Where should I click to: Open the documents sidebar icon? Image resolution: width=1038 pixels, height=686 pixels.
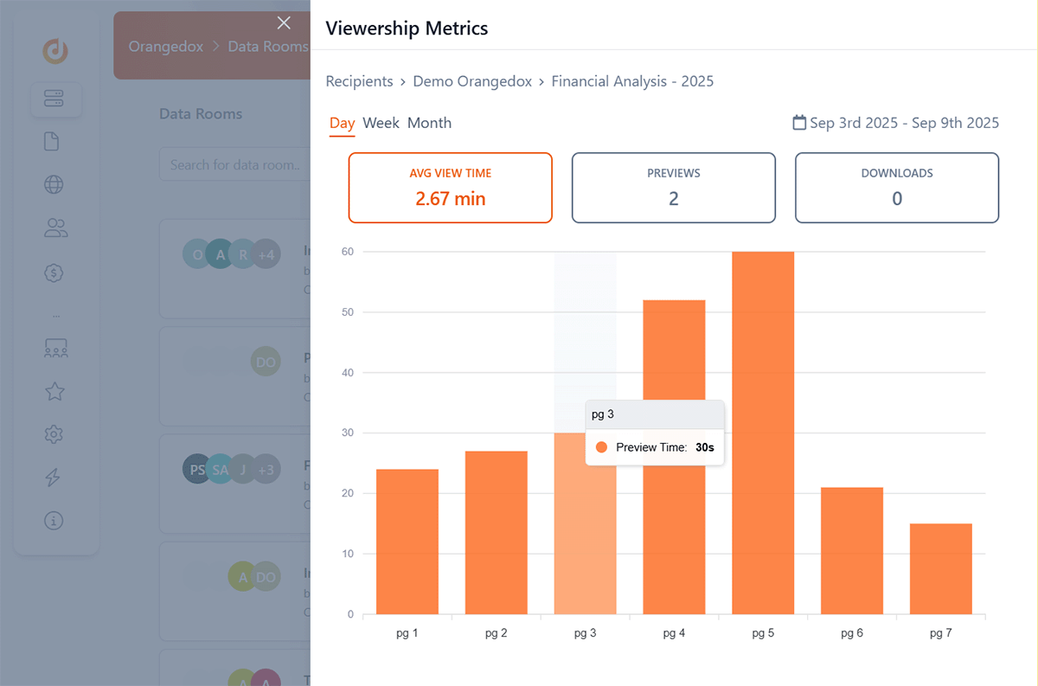[52, 142]
